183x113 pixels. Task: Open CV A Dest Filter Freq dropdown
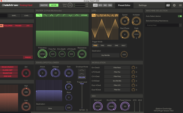click(117, 76)
